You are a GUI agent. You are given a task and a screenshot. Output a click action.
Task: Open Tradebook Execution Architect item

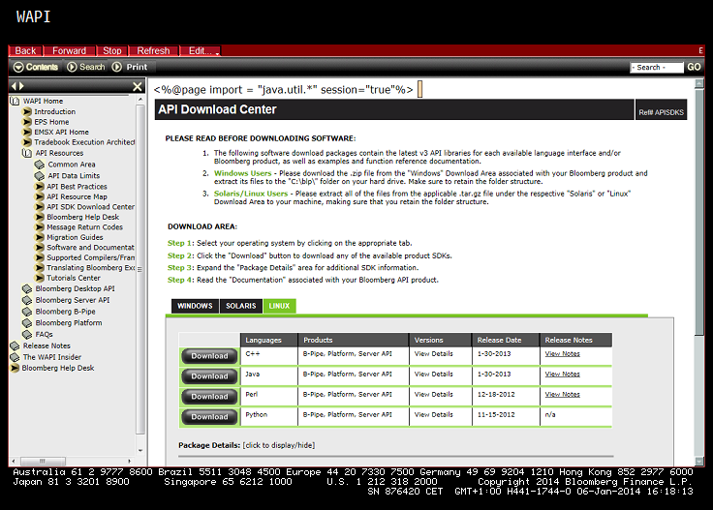pos(84,142)
